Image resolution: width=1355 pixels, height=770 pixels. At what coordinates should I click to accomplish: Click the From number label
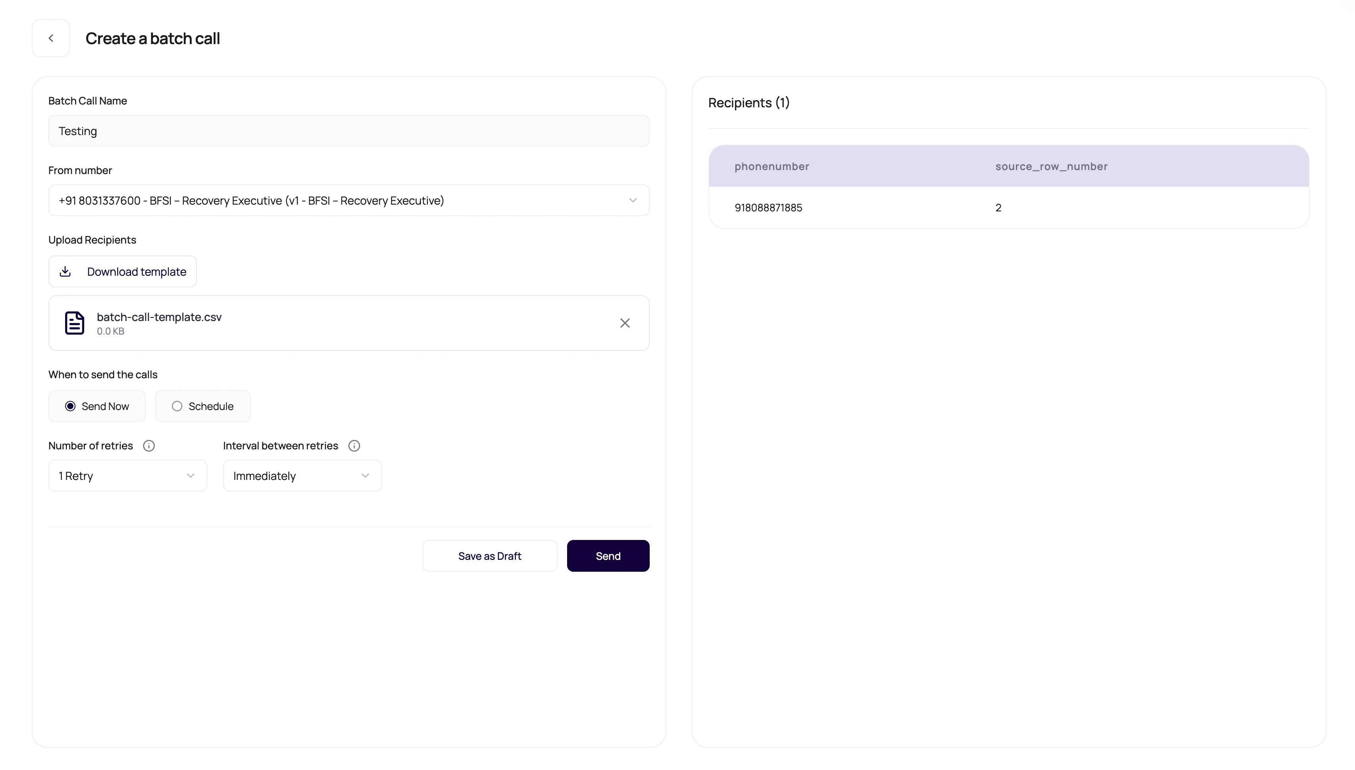(x=80, y=170)
